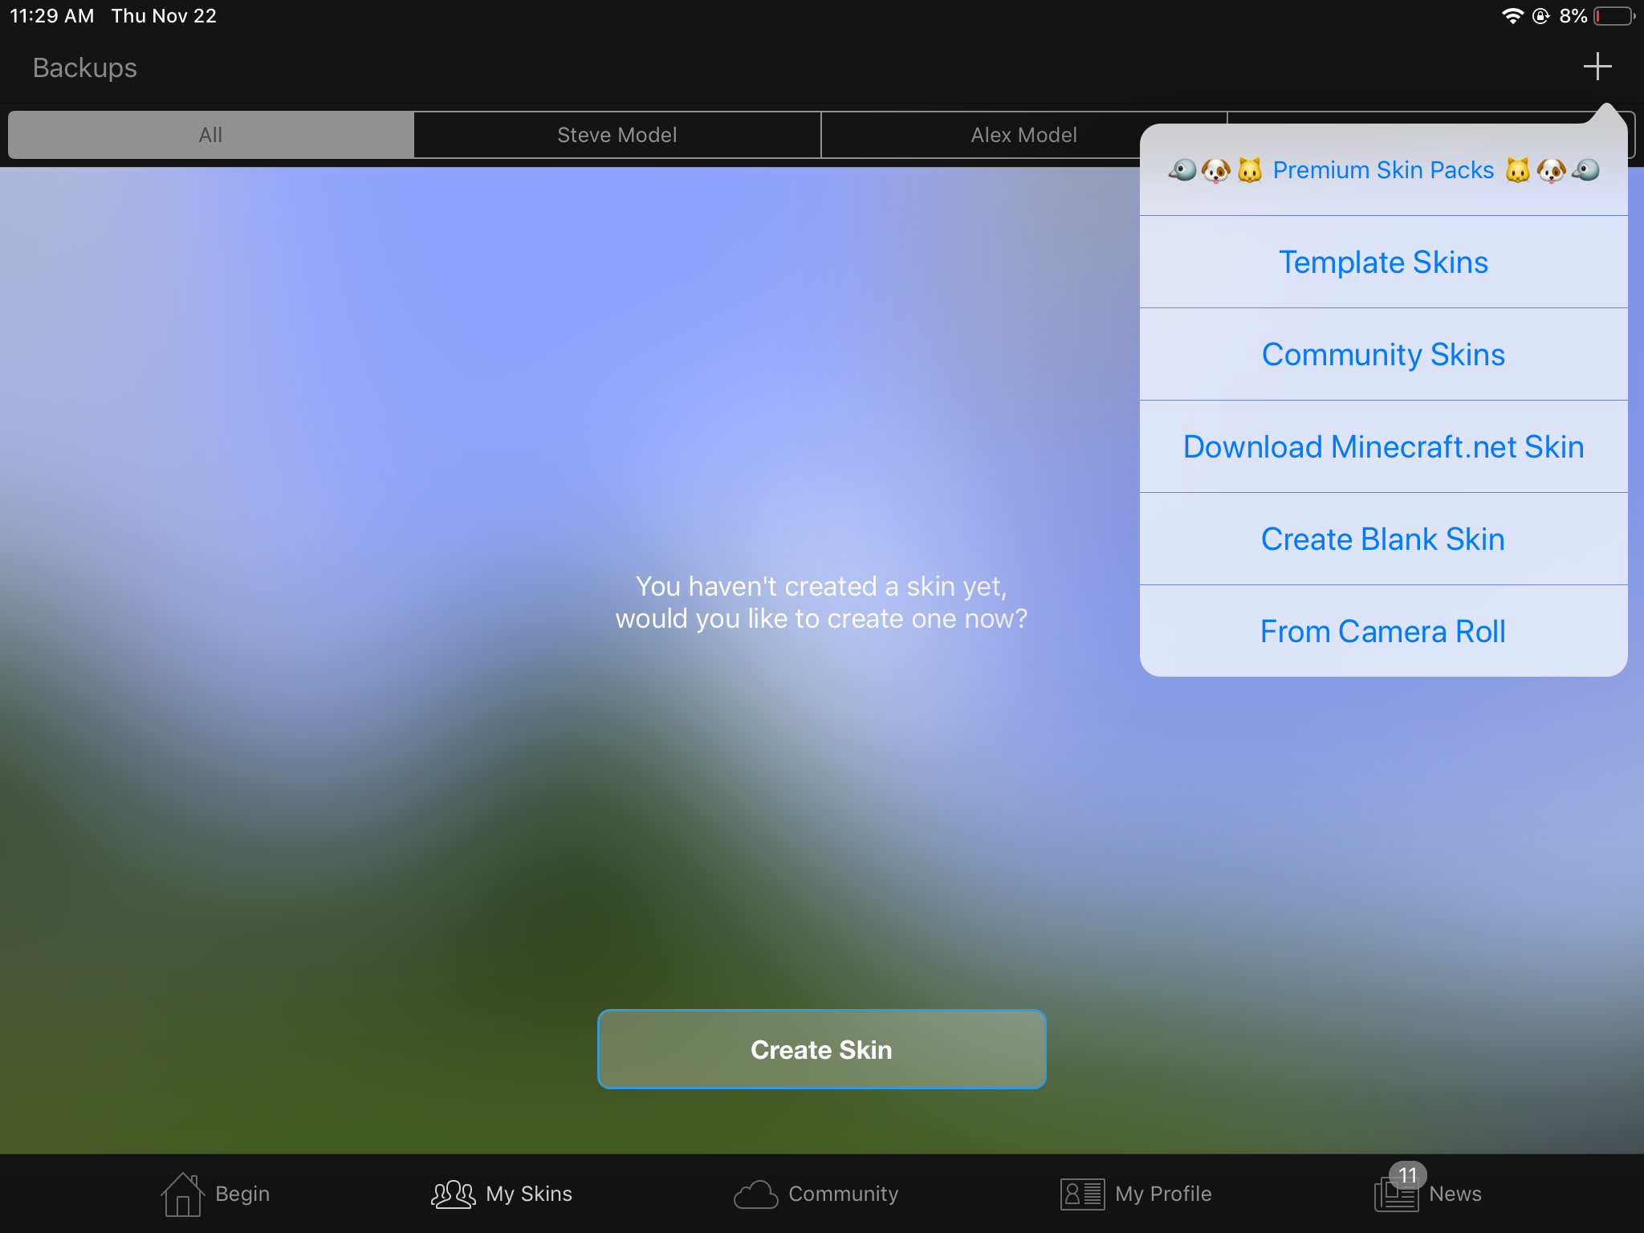The width and height of the screenshot is (1644, 1233).
Task: Open the News newspaper icon
Action: 1396,1195
